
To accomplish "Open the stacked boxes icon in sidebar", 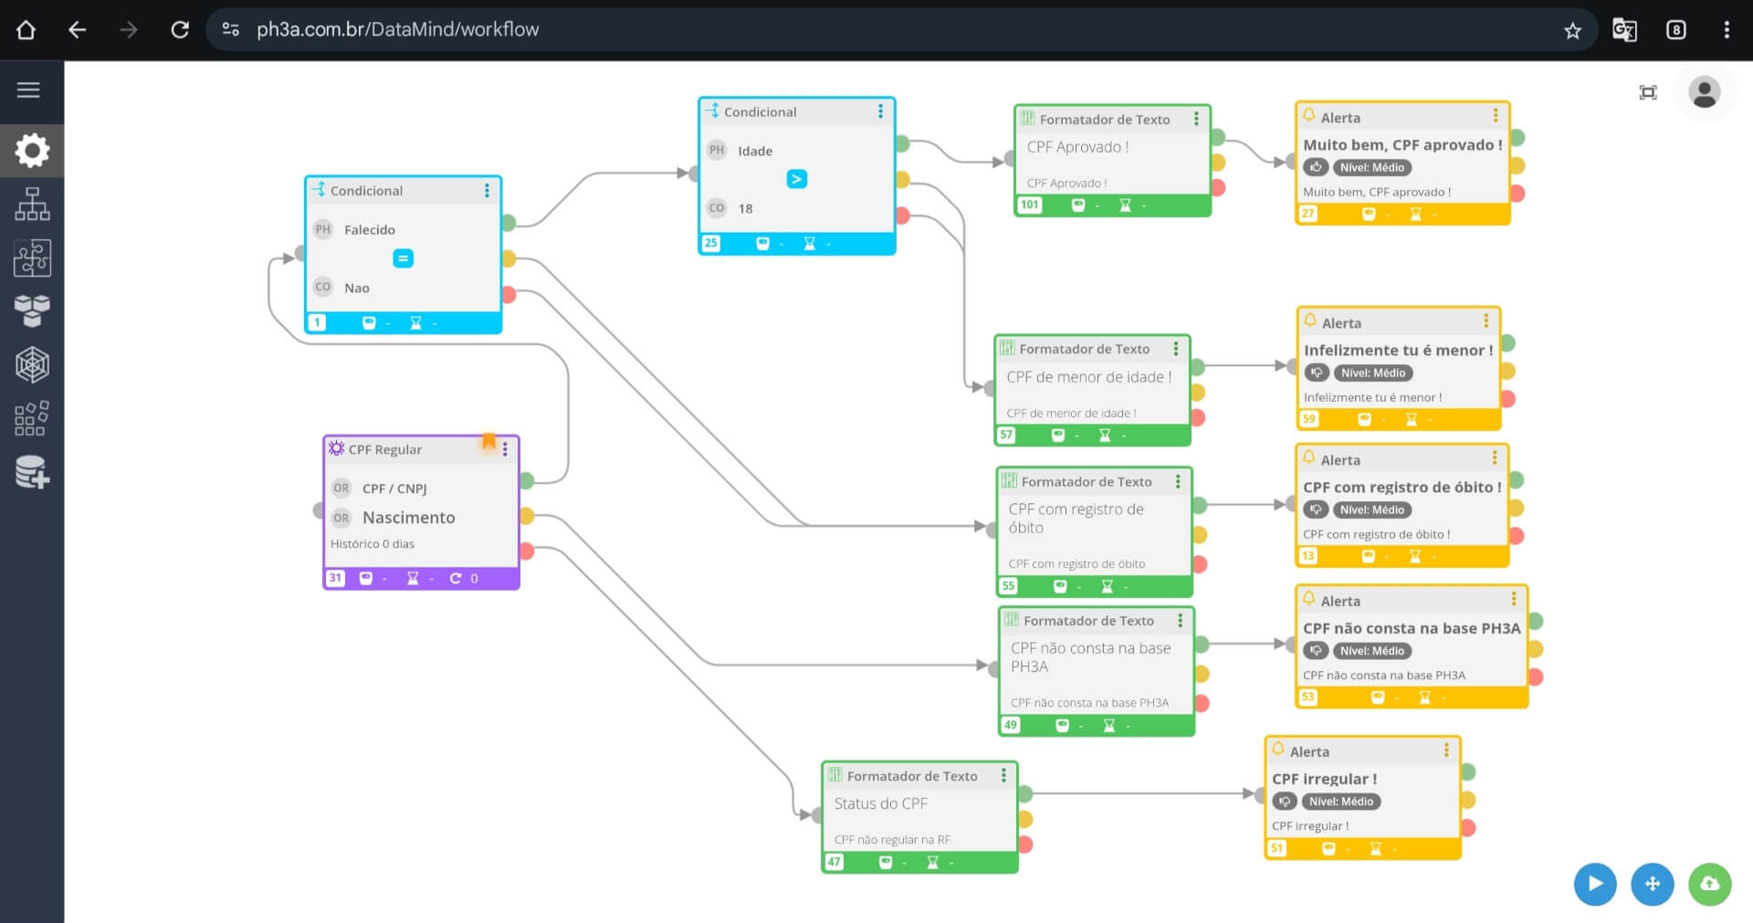I will tap(32, 311).
